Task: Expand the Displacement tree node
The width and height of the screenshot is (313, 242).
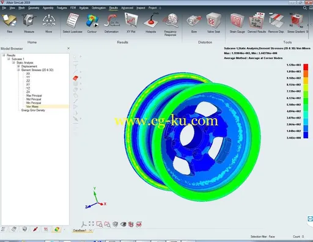Action: click(x=18, y=66)
